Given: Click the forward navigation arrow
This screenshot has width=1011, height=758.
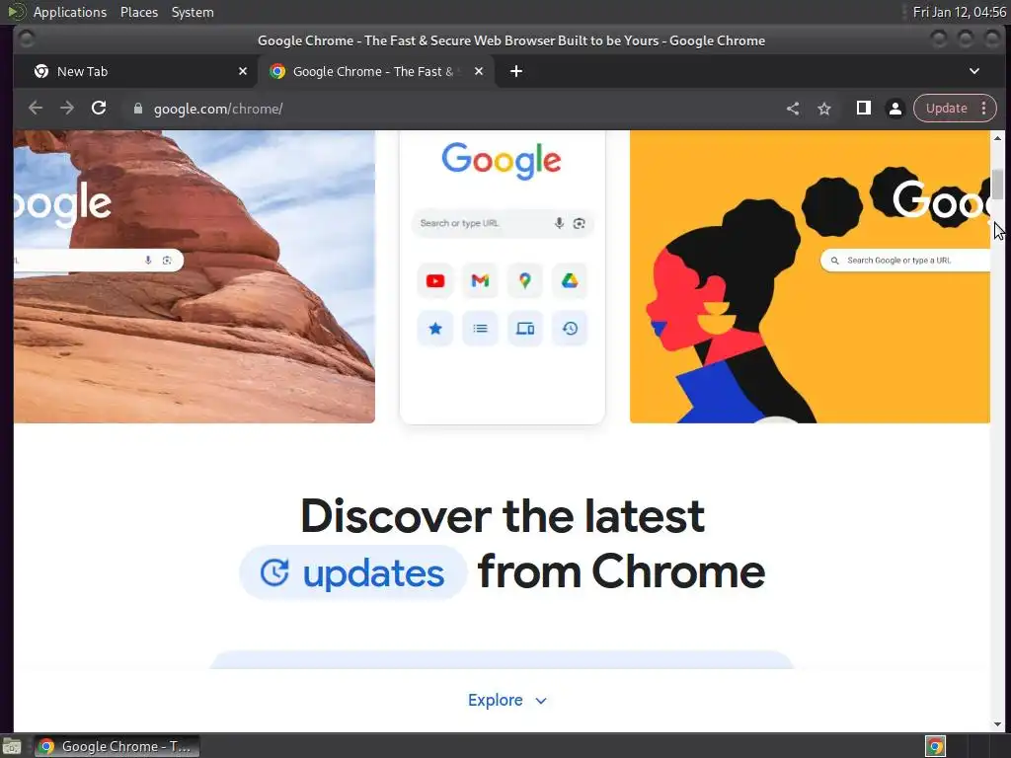Looking at the screenshot, I should click(x=67, y=109).
